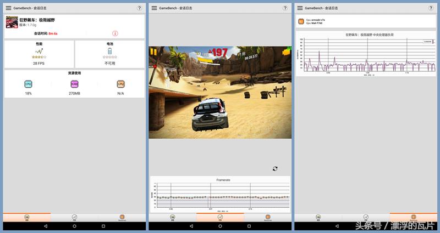Click the "18%" CPU usage value
The height and width of the screenshot is (233, 440).
pos(29,93)
